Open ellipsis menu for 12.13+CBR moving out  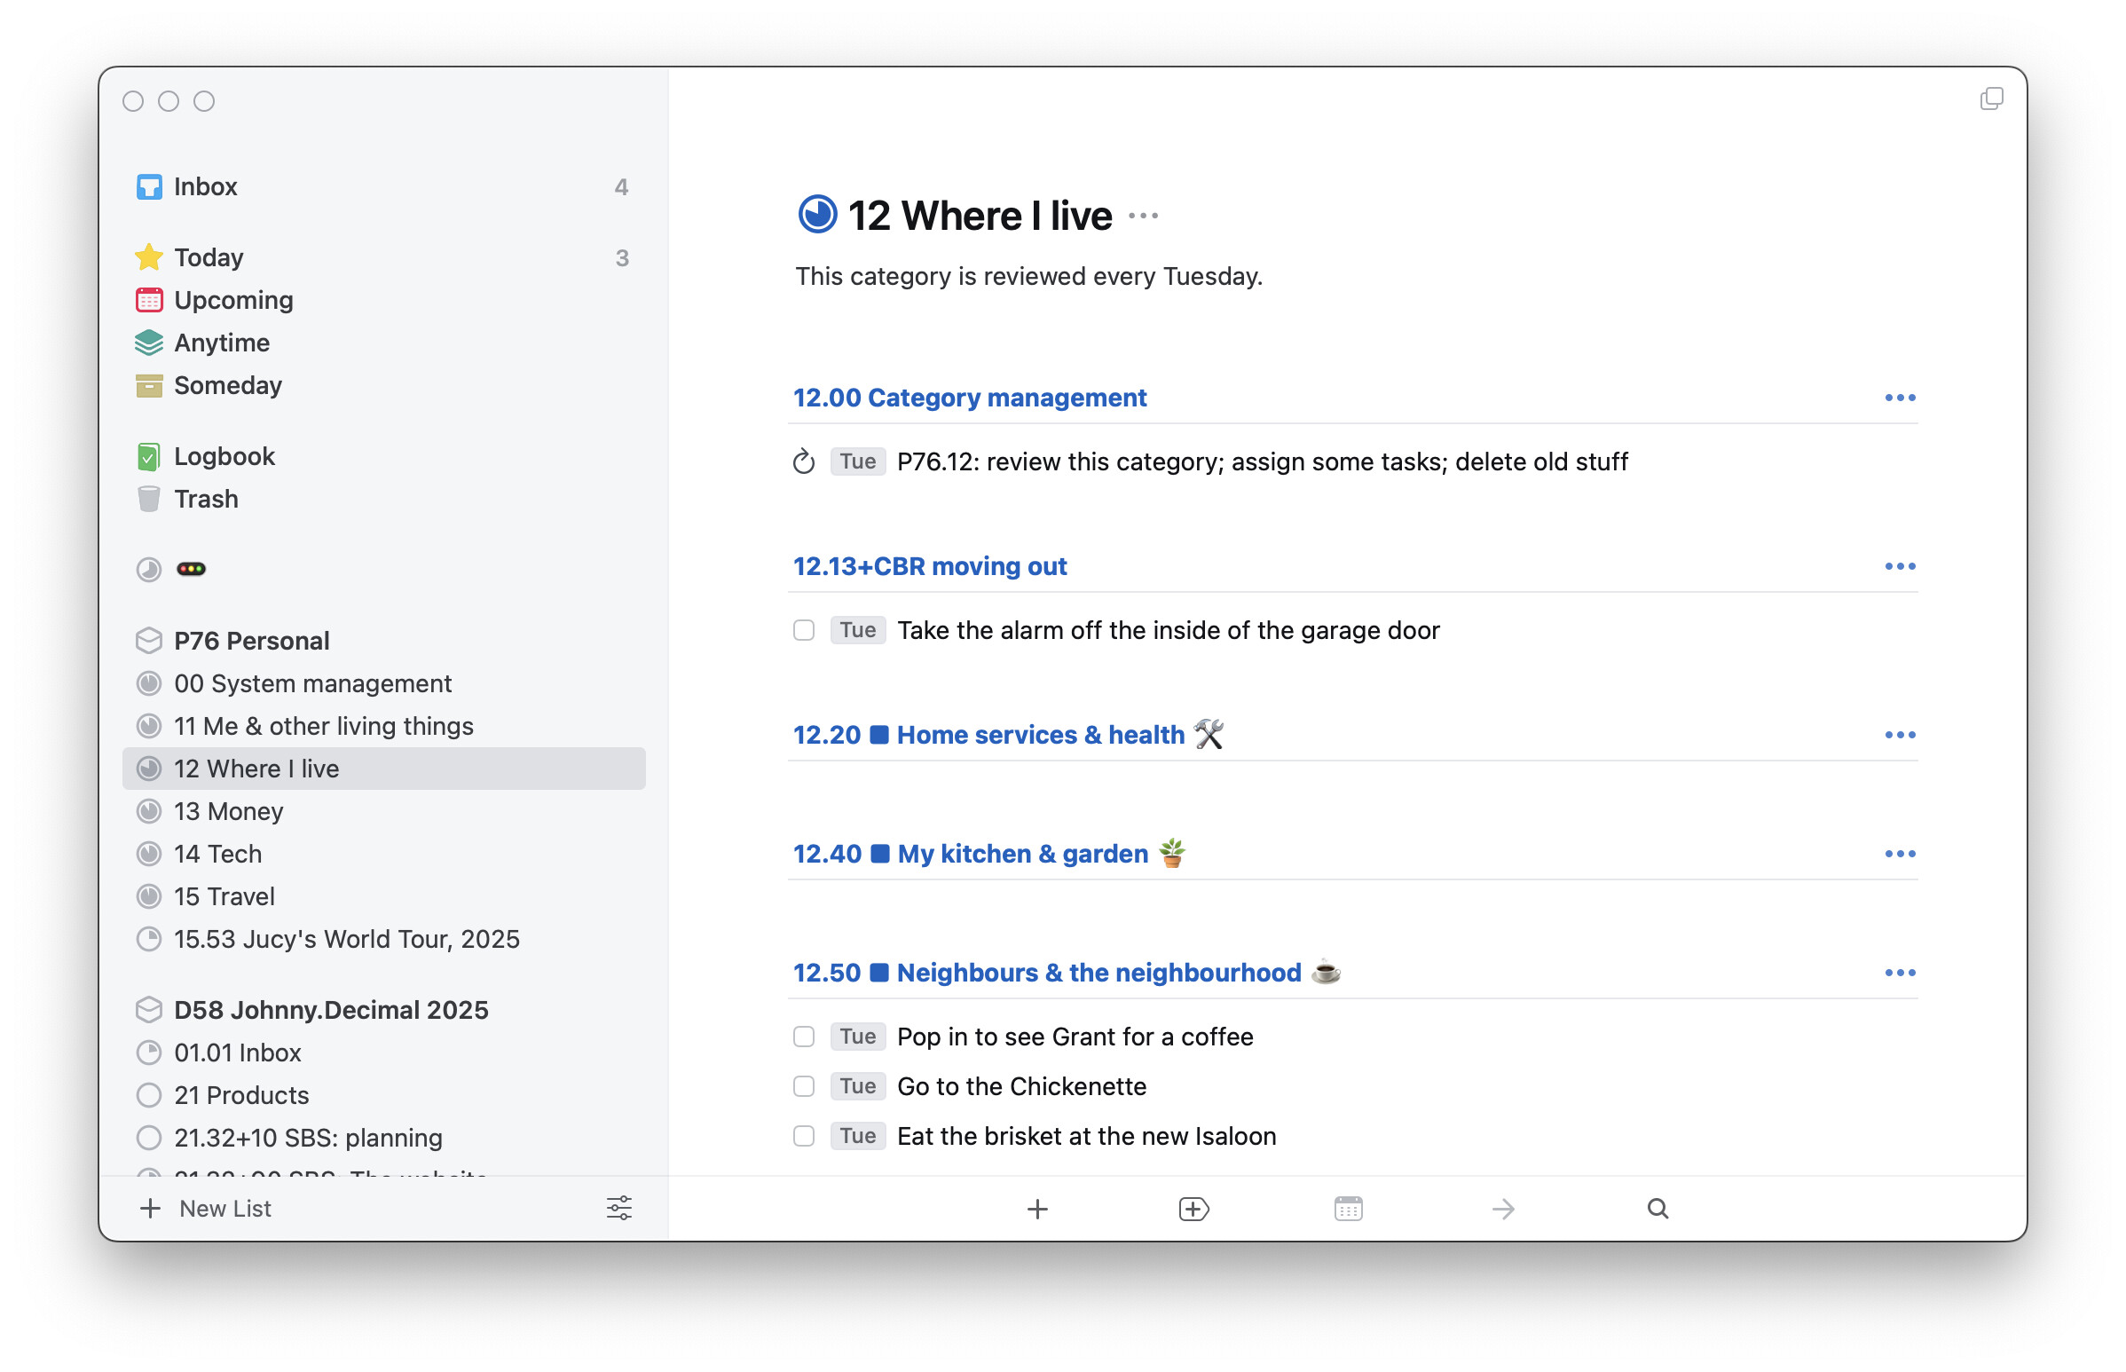(1899, 566)
